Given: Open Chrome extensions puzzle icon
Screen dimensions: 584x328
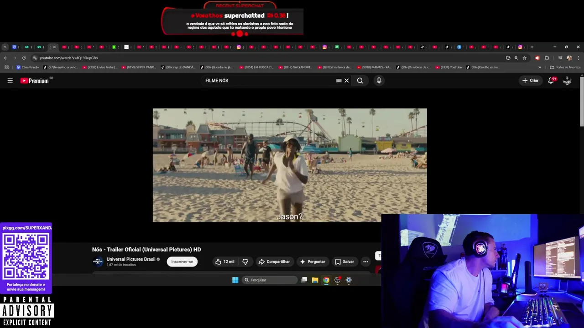Looking at the screenshot, I should [547, 58].
